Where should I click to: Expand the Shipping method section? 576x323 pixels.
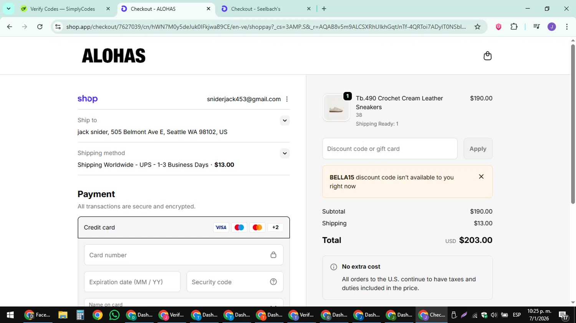[x=285, y=153]
